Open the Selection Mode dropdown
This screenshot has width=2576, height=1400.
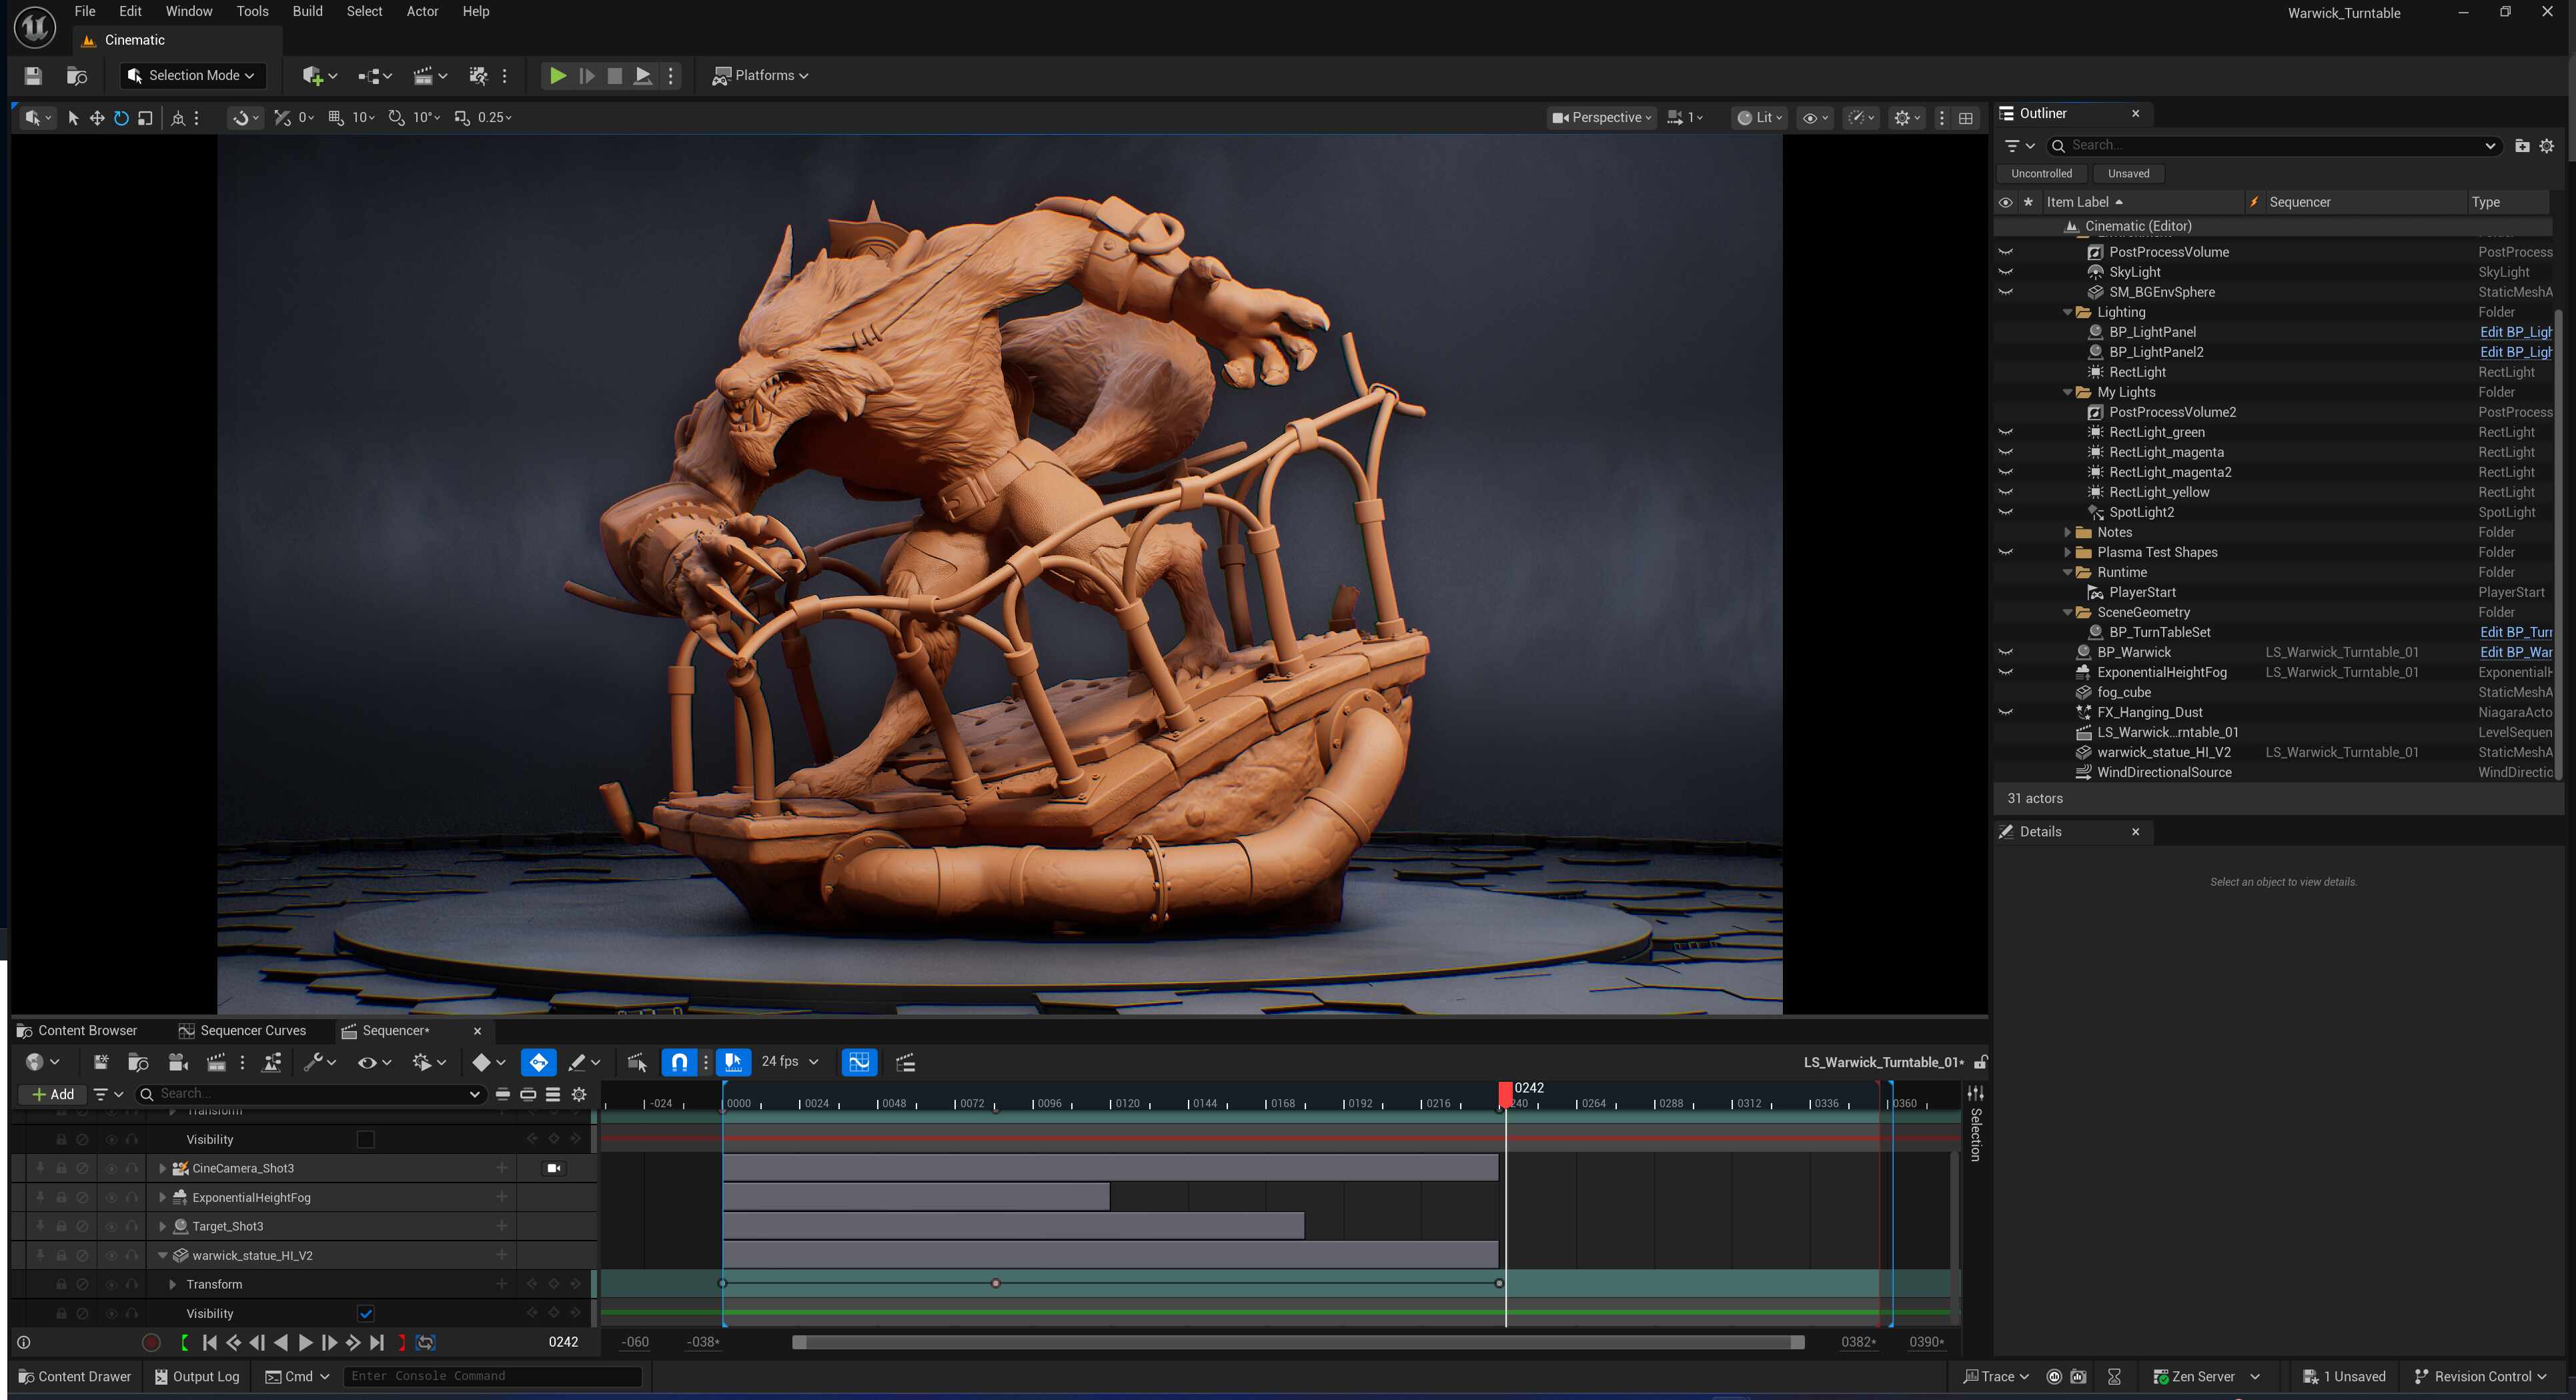click(x=192, y=76)
